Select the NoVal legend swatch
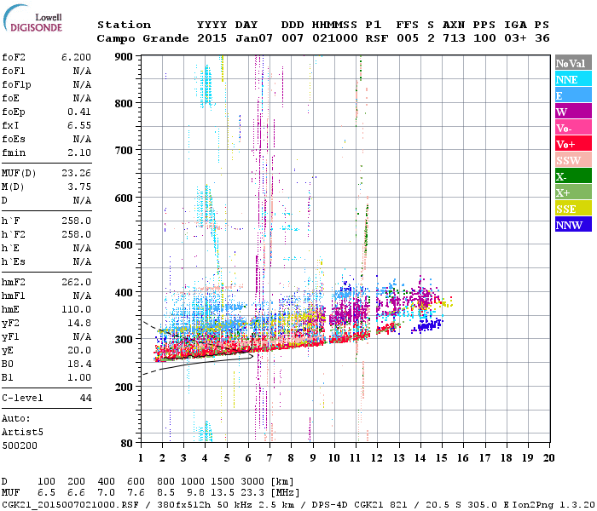This screenshot has height=511, width=597. pos(573,63)
